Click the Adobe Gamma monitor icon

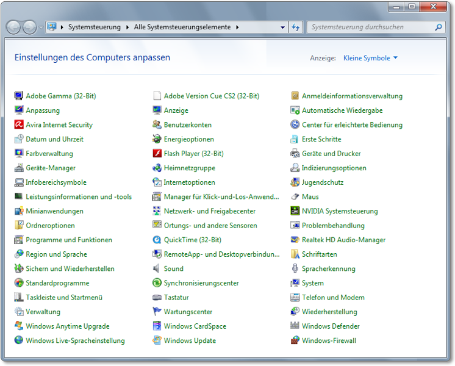[19, 96]
